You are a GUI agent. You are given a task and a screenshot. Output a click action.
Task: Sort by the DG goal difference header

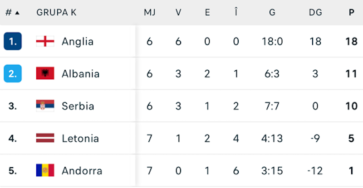click(315, 13)
